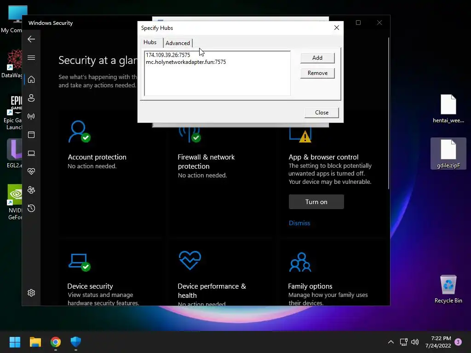
Task: Click Remove button in Specify Hubs
Action: (317, 73)
